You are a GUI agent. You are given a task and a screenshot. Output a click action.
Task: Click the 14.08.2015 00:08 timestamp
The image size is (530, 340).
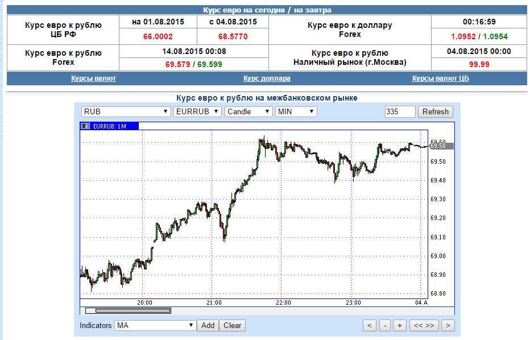click(194, 51)
